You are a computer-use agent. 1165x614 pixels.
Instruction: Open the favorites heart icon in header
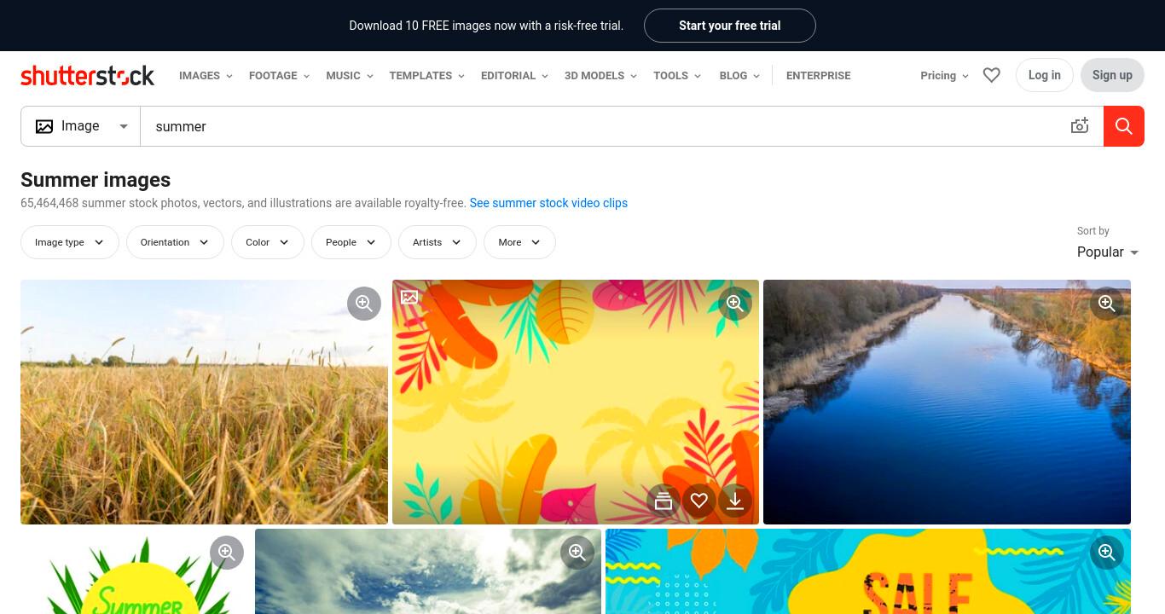click(x=991, y=75)
